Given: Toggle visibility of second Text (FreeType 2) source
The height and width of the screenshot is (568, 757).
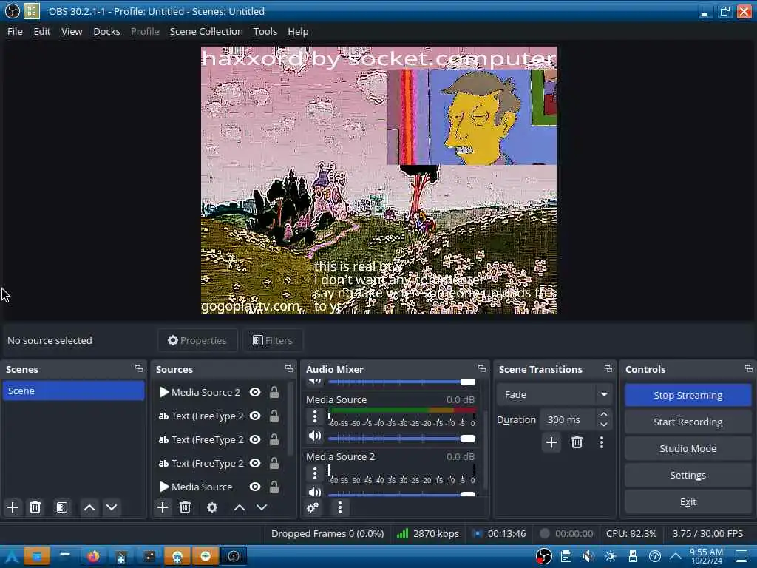Looking at the screenshot, I should pos(255,439).
